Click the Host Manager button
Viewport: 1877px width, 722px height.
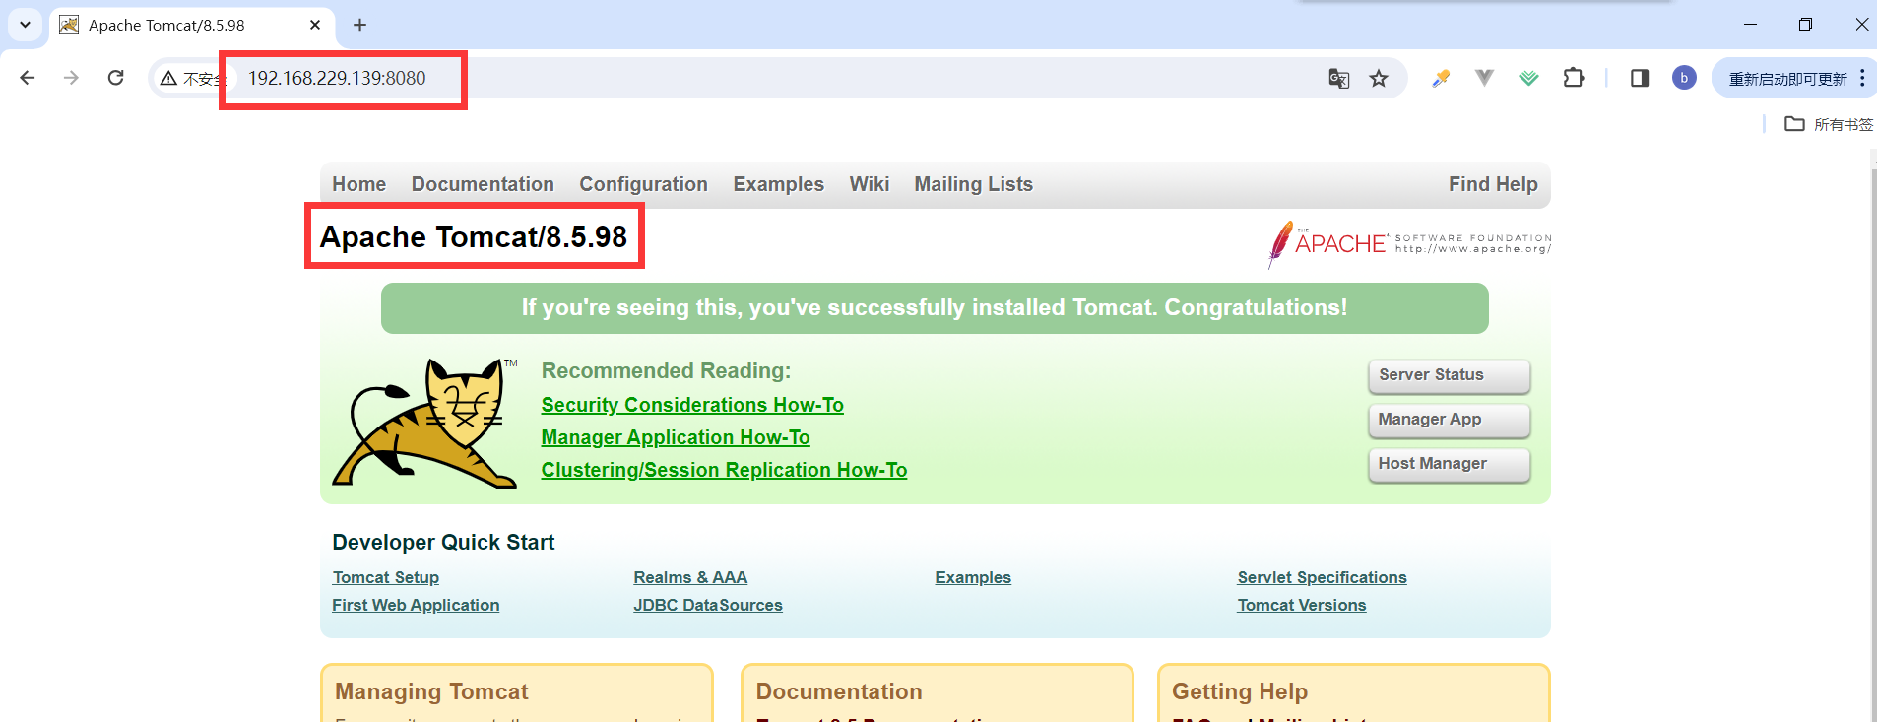[1449, 464]
